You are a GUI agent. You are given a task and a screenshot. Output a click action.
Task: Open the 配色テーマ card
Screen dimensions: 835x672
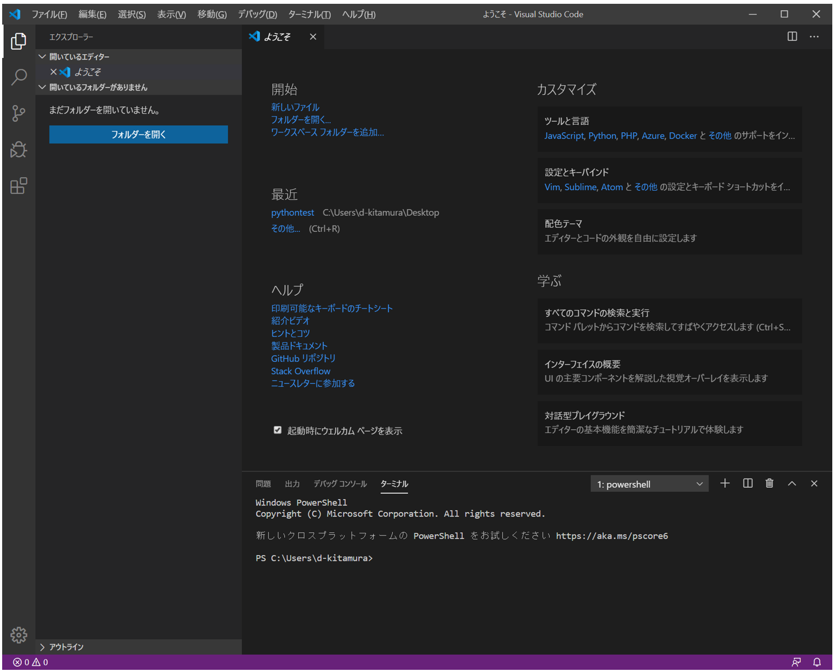coord(670,231)
